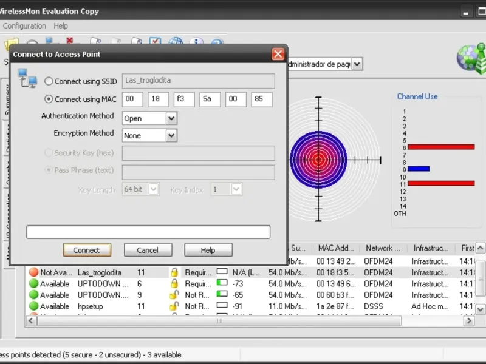Viewport: 486px width, 364px height.
Task: Open the Configuration menu
Action: (x=24, y=26)
